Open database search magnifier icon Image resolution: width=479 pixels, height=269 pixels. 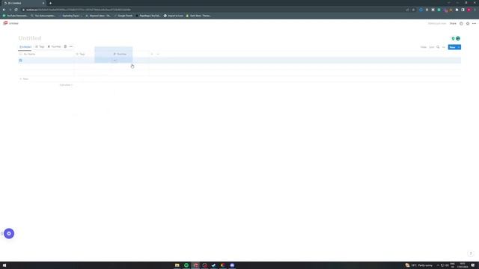[438, 47]
